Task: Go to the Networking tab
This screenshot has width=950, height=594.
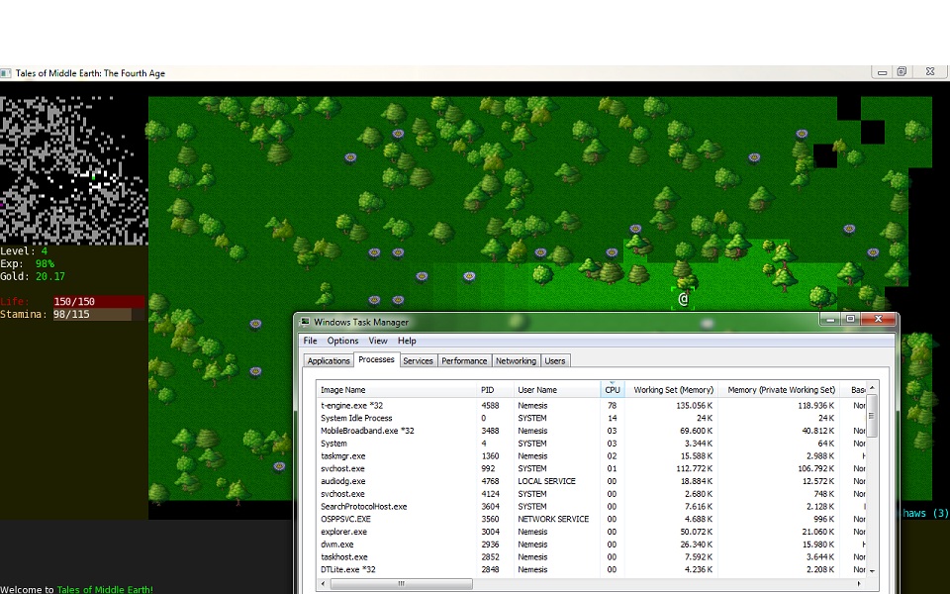Action: [x=516, y=360]
